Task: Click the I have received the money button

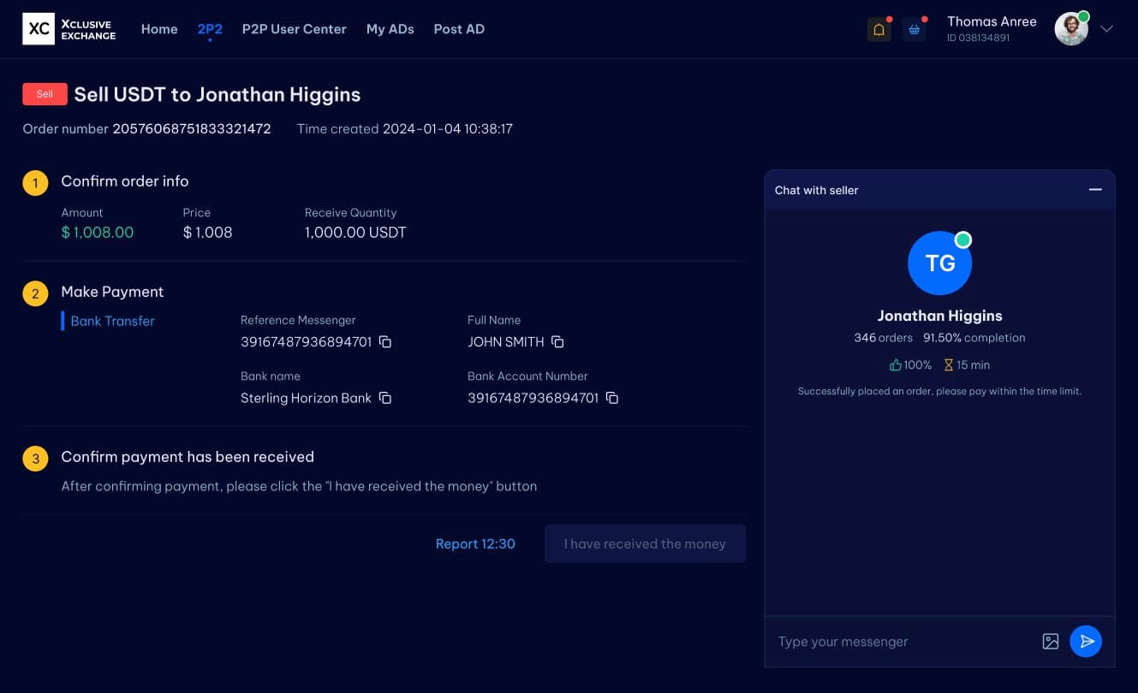Action: point(644,543)
